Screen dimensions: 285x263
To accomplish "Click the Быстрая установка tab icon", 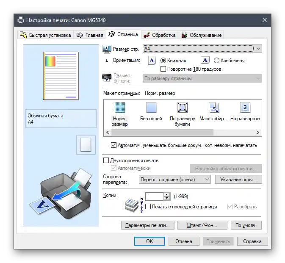I will (x=23, y=35).
